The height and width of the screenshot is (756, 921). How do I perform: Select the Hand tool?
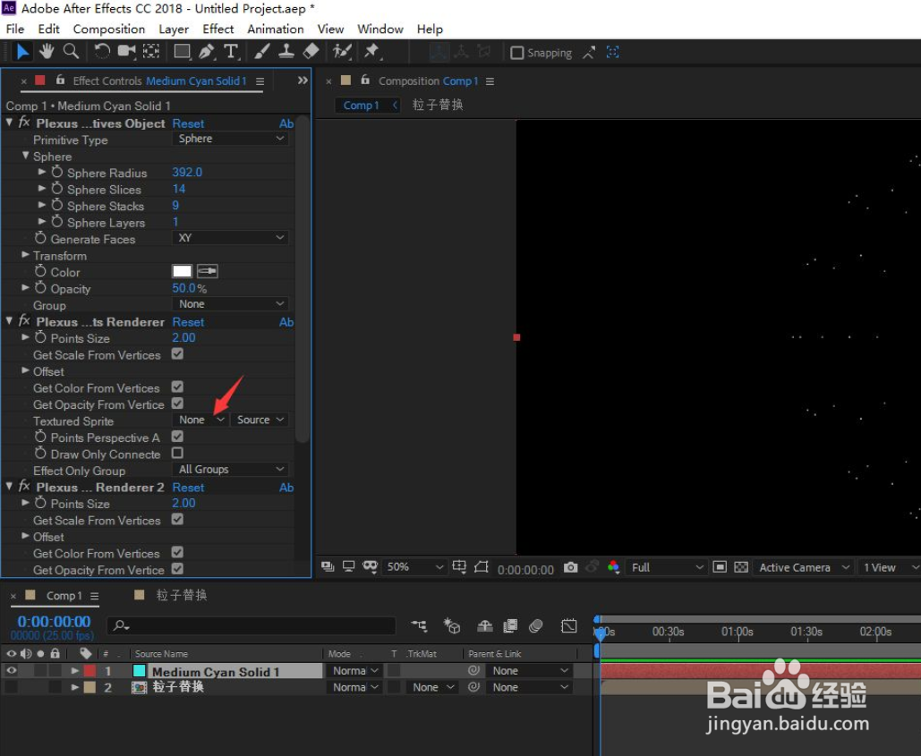tap(47, 52)
